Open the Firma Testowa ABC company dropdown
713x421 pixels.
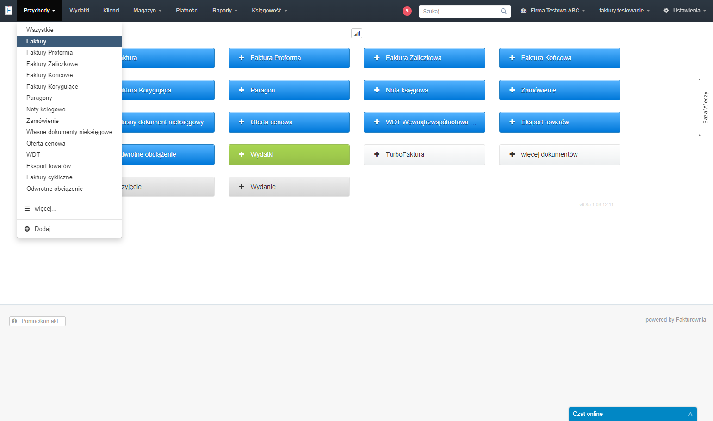(553, 11)
